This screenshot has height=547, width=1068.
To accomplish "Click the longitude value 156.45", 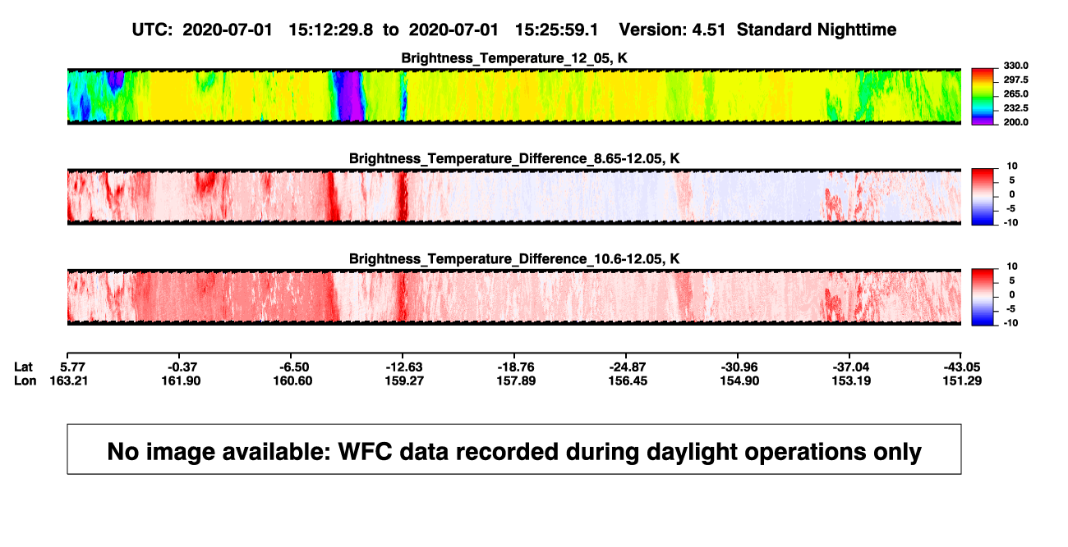I will pos(628,381).
